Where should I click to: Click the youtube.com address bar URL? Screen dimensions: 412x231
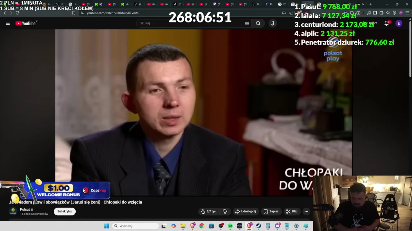pyautogui.click(x=113, y=13)
